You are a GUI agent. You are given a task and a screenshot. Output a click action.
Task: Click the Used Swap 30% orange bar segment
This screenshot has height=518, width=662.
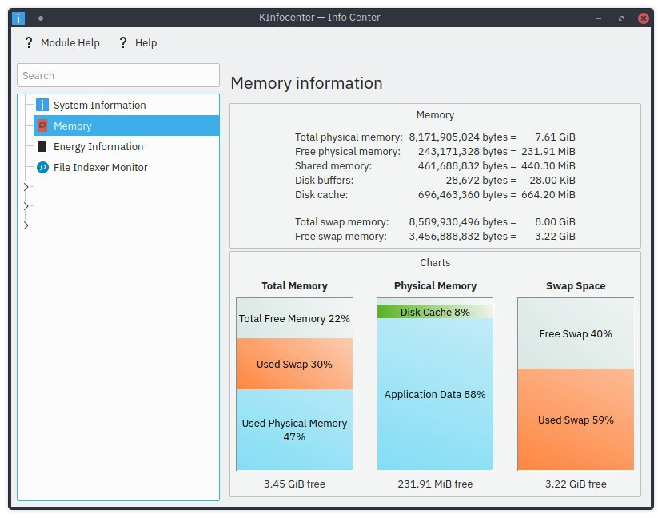(x=294, y=364)
